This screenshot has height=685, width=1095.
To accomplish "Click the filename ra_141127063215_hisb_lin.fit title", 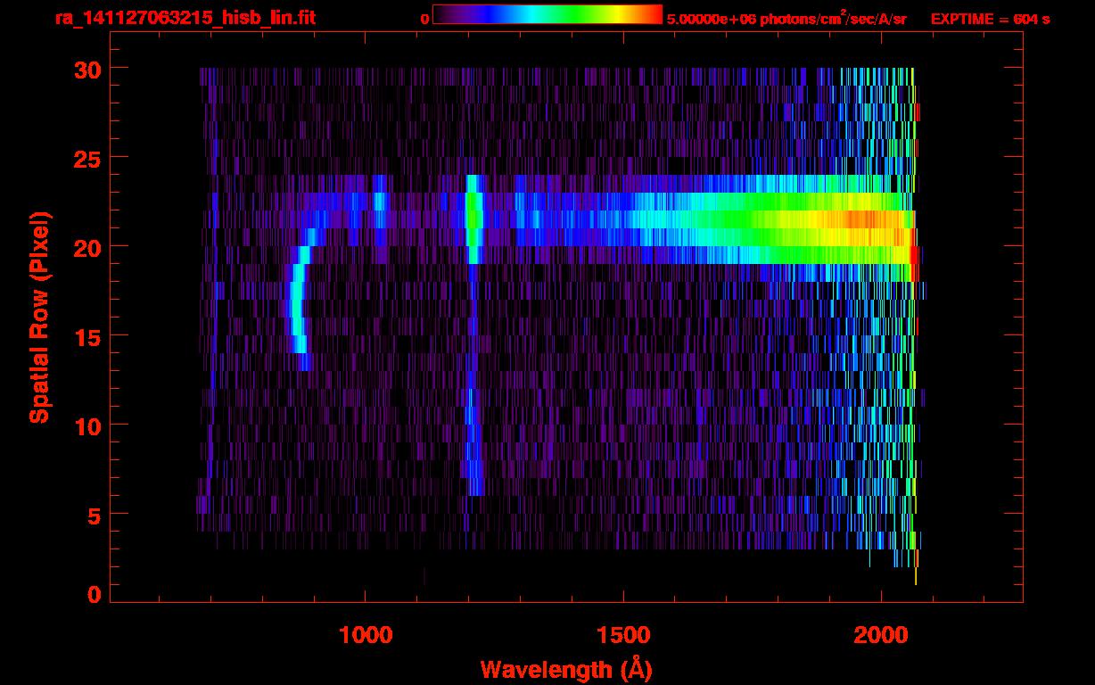I will click(185, 18).
